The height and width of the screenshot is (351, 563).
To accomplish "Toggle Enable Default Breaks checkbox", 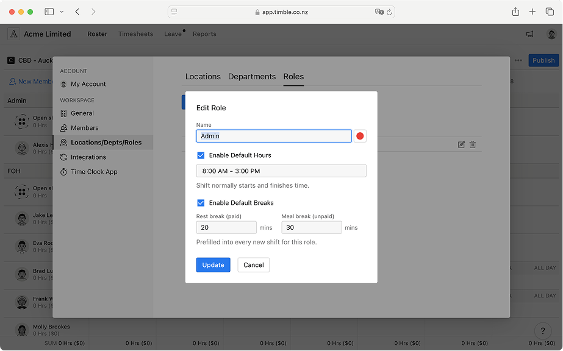I will 201,203.
